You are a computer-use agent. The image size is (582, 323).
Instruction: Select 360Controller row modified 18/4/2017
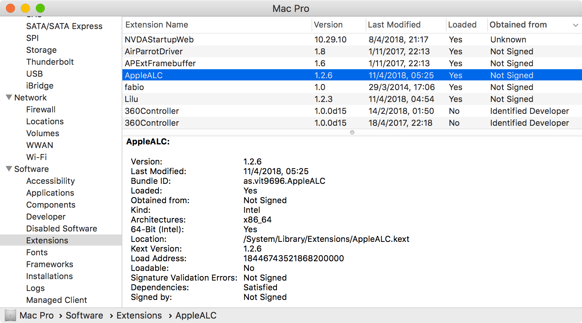352,123
